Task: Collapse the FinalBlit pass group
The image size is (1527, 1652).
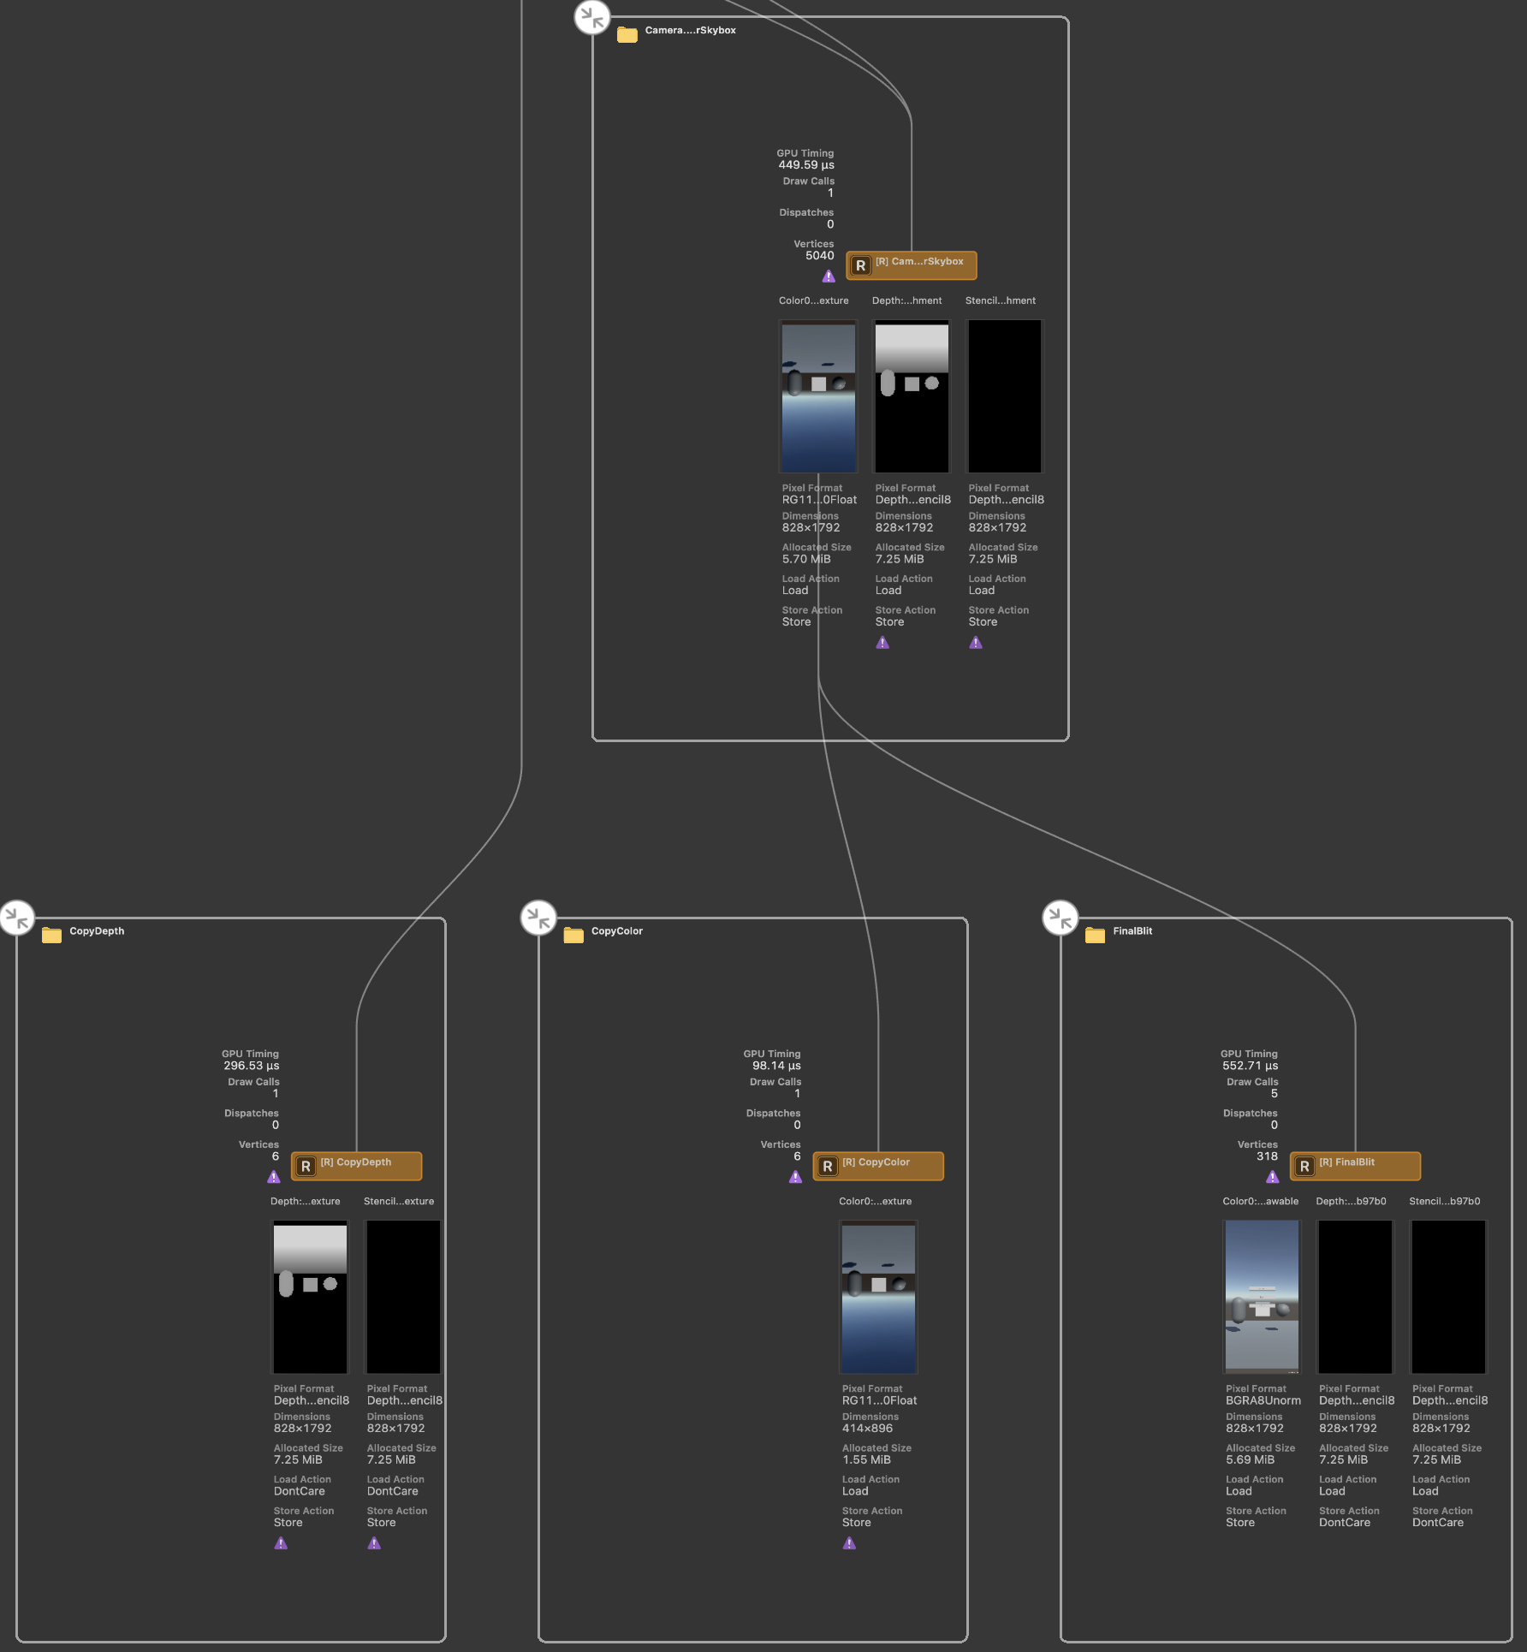Action: click(x=1061, y=917)
